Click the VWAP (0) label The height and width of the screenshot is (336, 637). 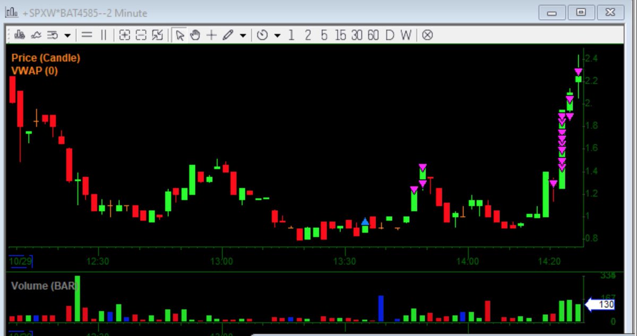pos(35,70)
